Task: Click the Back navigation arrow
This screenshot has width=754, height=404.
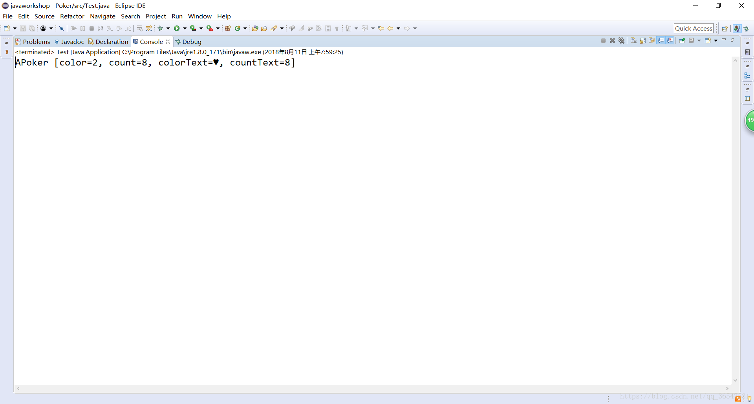Action: click(390, 28)
